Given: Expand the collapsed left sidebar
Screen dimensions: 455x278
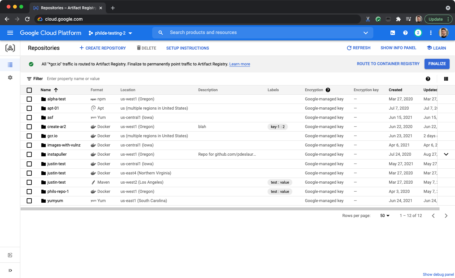Looking at the screenshot, I should [10, 270].
